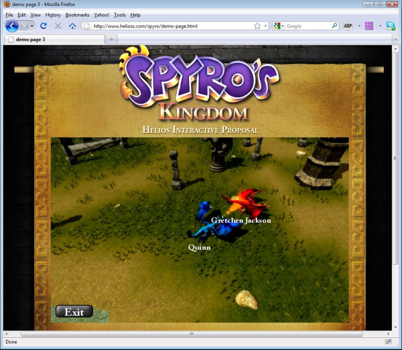402x350 pixels.
Task: Open the View menu
Action: pyautogui.click(x=36, y=15)
